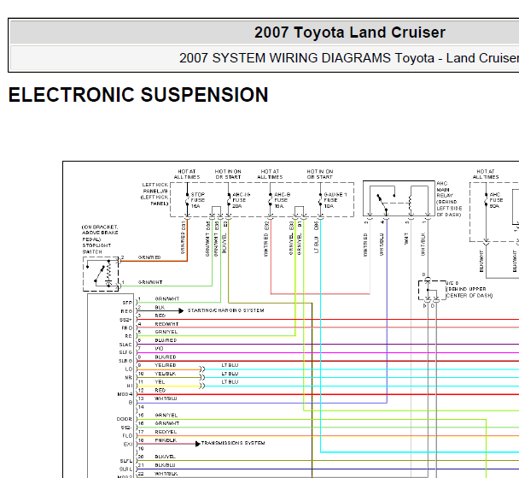
Task: Click the HI pin label
Action: click(x=130, y=386)
